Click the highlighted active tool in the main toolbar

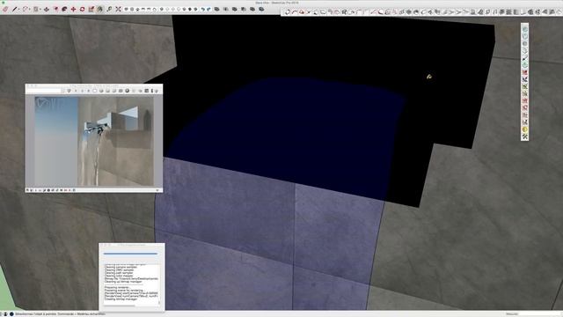pyautogui.click(x=100, y=9)
